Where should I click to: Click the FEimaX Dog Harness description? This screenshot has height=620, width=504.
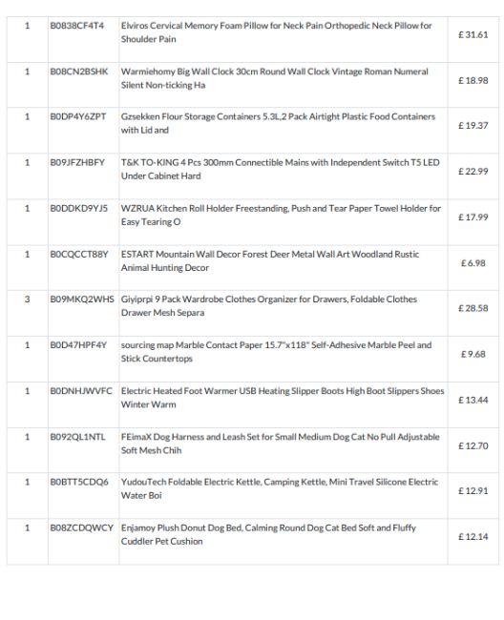[280, 444]
